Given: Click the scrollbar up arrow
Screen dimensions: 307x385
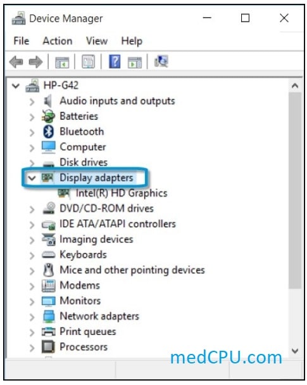Looking at the screenshot, I should pos(295,86).
